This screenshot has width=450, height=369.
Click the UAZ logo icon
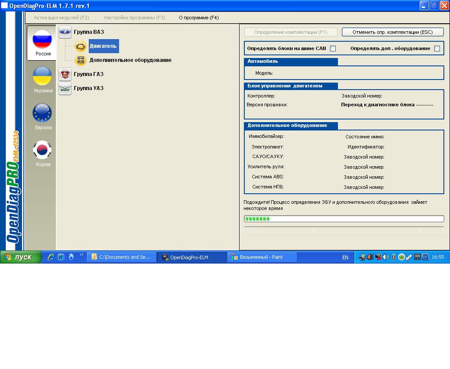pyautogui.click(x=65, y=88)
